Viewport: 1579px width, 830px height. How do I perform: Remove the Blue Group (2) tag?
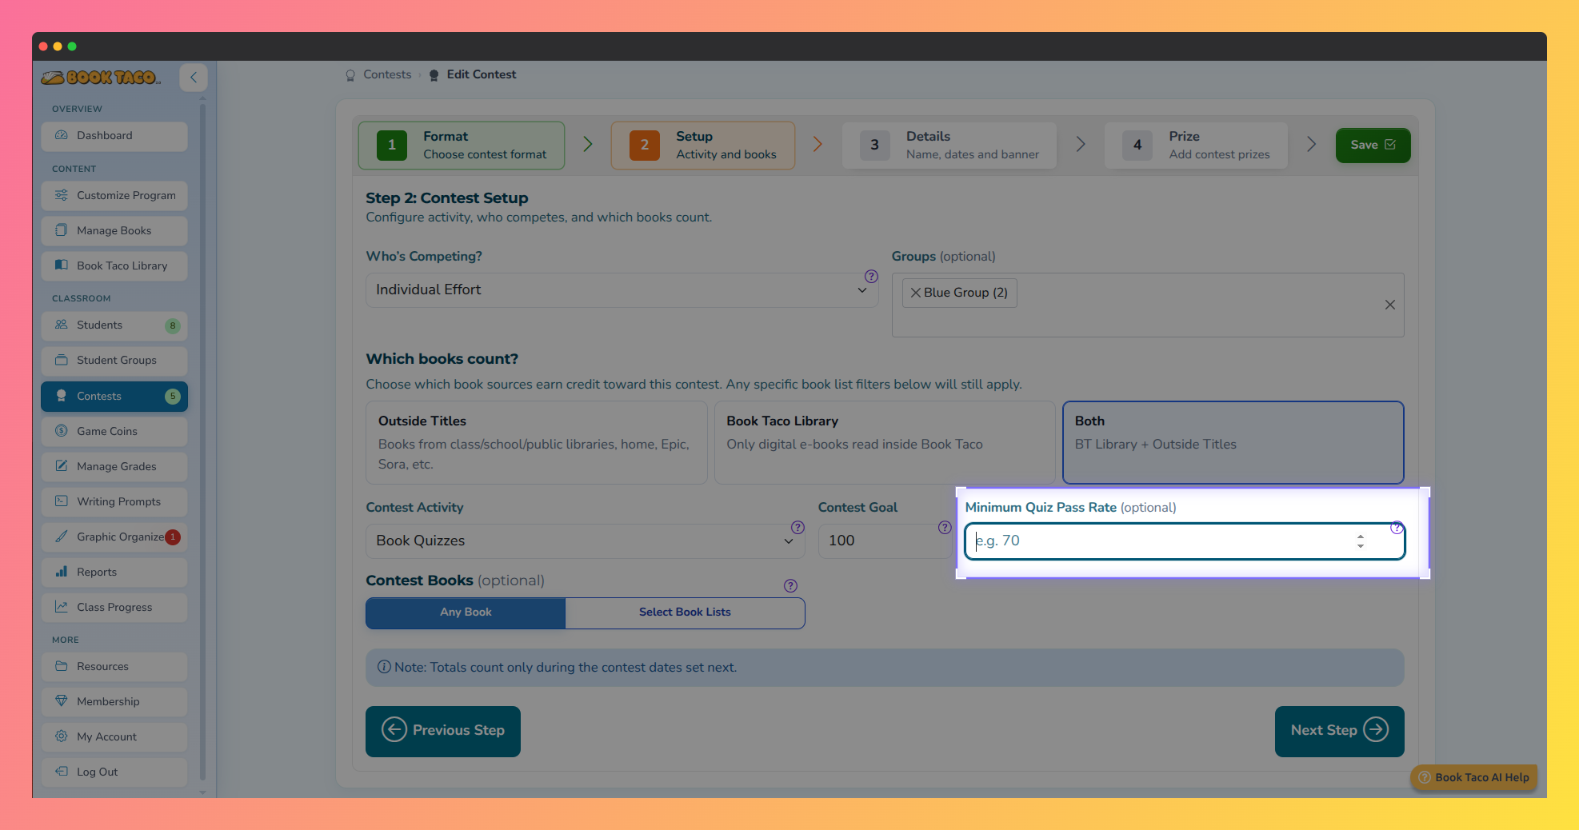(x=916, y=293)
